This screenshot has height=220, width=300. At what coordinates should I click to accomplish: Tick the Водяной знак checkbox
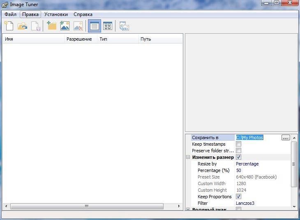(x=239, y=209)
